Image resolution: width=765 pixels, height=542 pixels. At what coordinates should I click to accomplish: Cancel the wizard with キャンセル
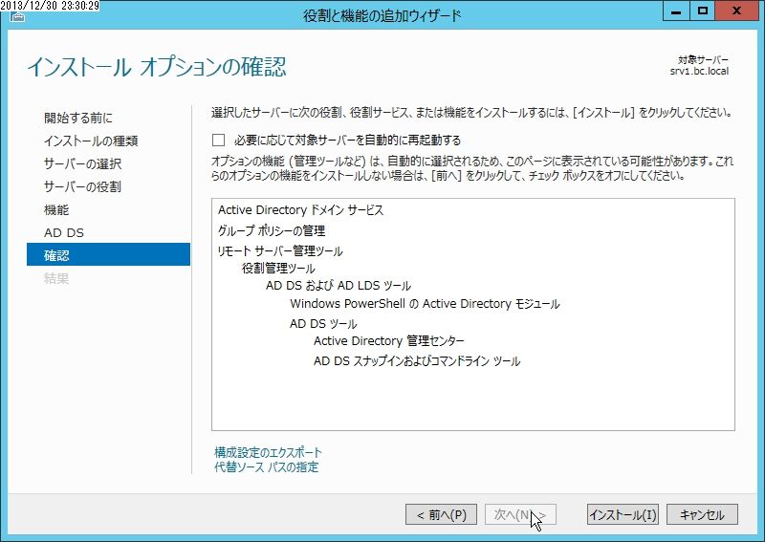click(702, 514)
